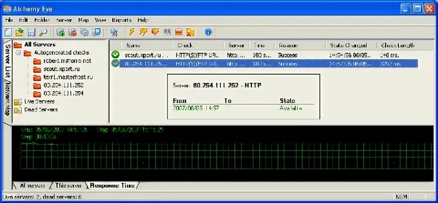Click the lightning bolt with red shield icon
The image size is (438, 203).
click(155, 32)
